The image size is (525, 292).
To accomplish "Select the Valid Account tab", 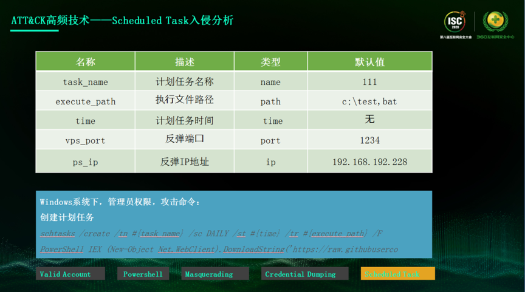I will 70,274.
